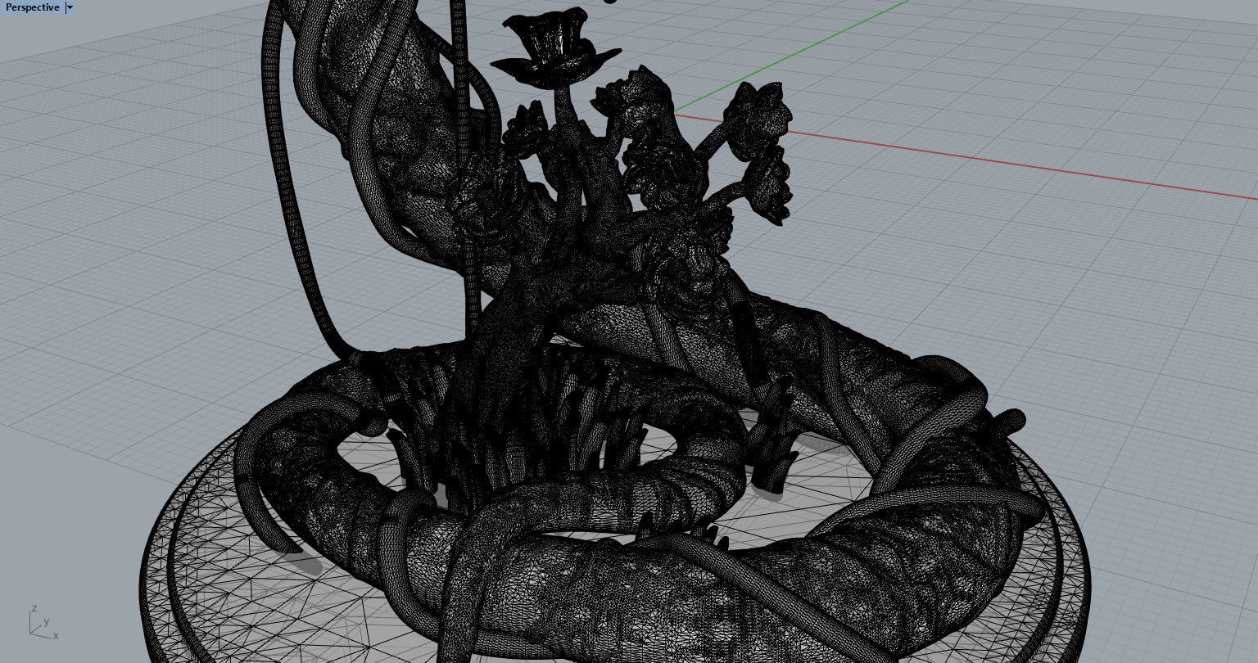
Task: Open the Perspective viewport title menu
Action: click(33, 7)
